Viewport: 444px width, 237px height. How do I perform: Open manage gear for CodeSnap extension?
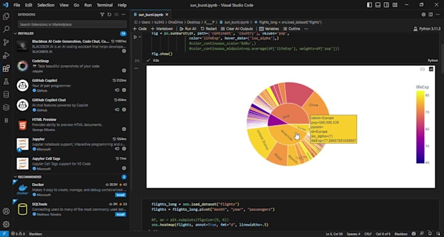click(x=124, y=70)
